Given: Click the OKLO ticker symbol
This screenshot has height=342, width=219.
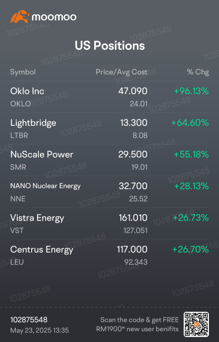Looking at the screenshot, I should pyautogui.click(x=21, y=104).
